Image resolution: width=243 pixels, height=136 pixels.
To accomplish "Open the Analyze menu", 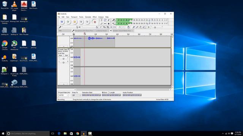I will click(101, 17).
